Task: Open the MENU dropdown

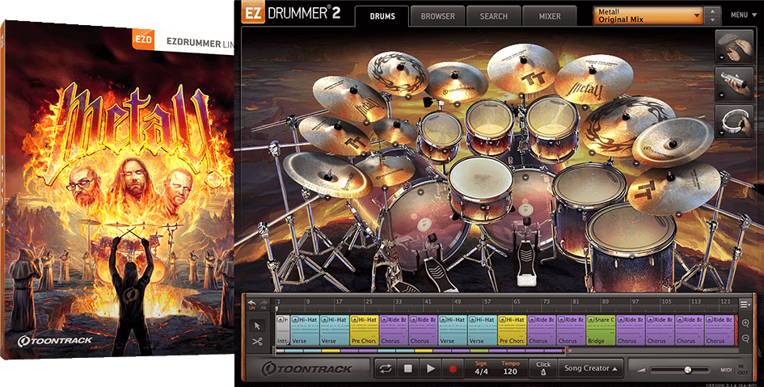Action: (742, 15)
